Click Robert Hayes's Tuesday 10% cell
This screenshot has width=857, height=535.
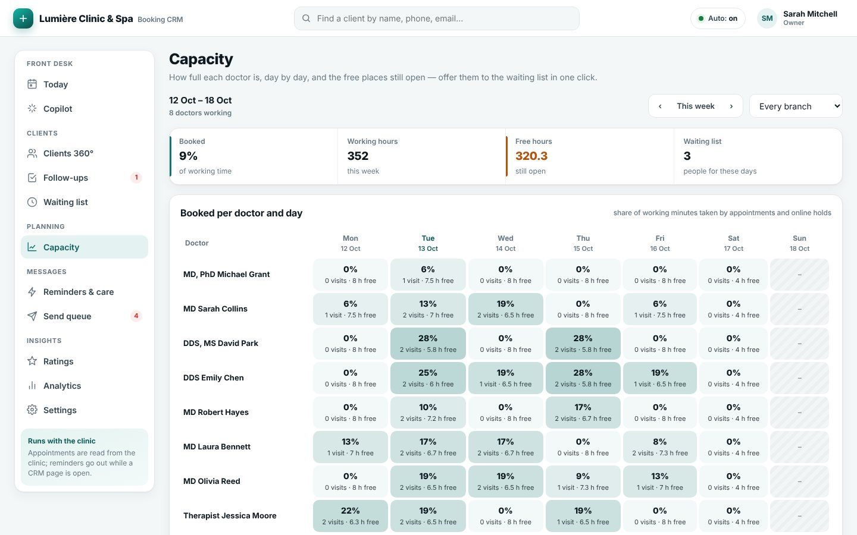pos(428,413)
